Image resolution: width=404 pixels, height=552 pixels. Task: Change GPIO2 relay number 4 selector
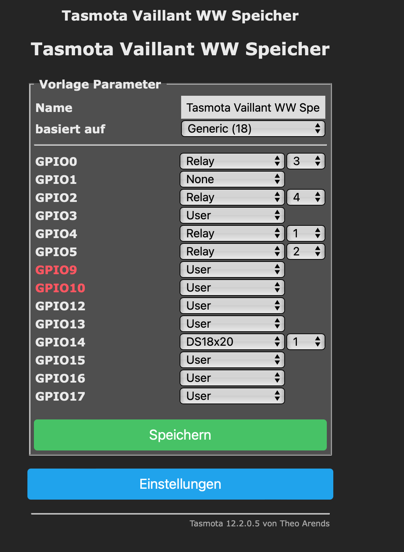click(306, 197)
